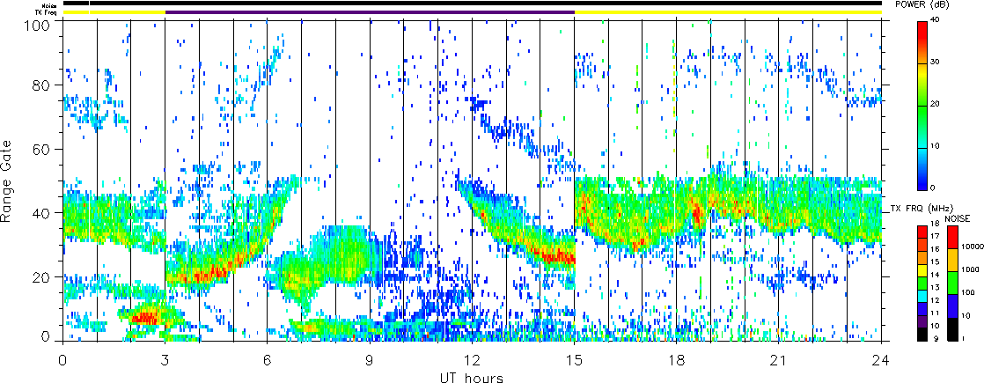This screenshot has width=984, height=383.
Task: Click tick label '6' on the UT hours axis
Action: pyautogui.click(x=268, y=360)
